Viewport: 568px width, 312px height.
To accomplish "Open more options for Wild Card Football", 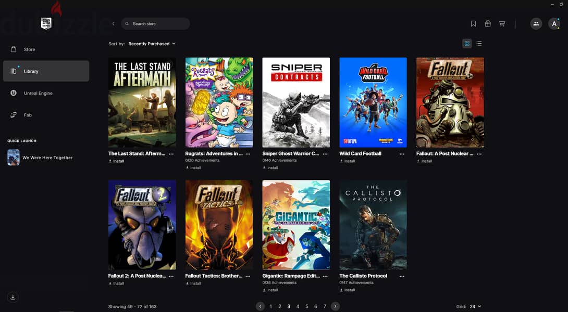I will click(x=402, y=153).
